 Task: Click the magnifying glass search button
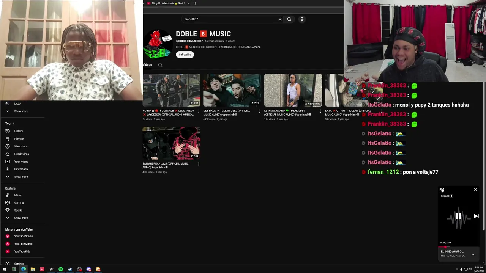pyautogui.click(x=289, y=19)
